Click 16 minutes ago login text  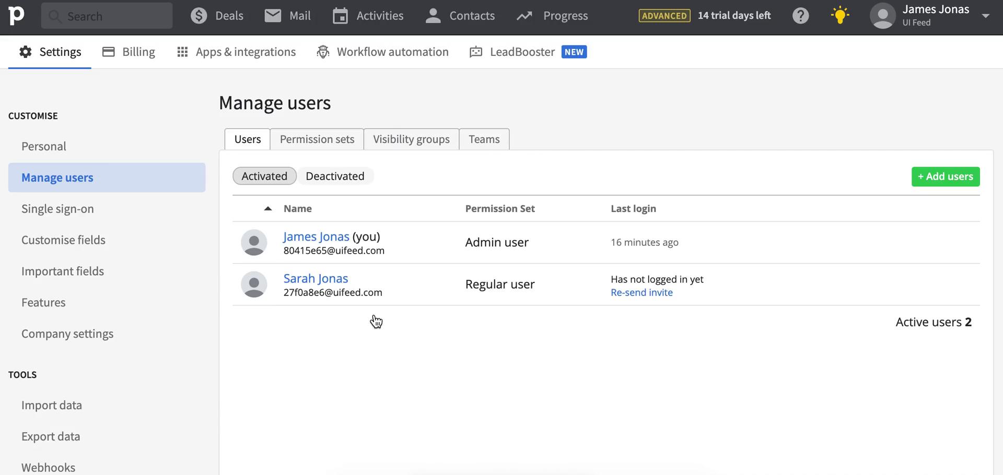pos(645,242)
